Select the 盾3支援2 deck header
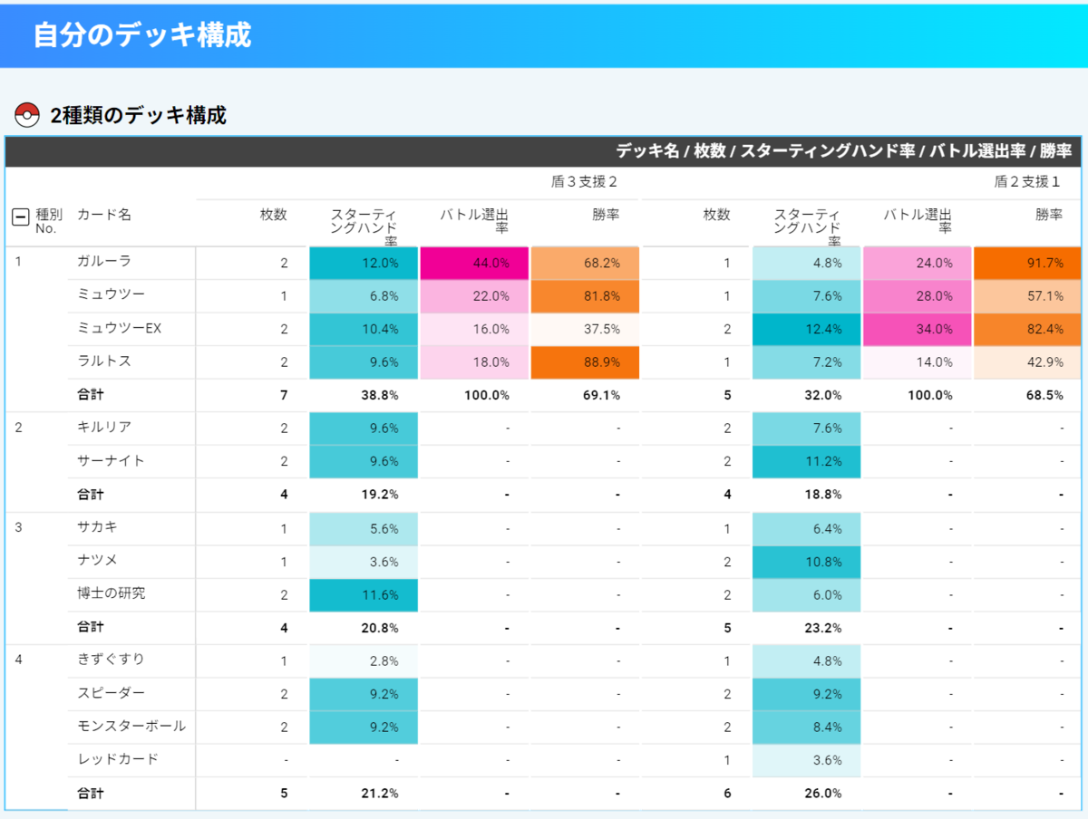This screenshot has height=819, width=1088. click(584, 182)
